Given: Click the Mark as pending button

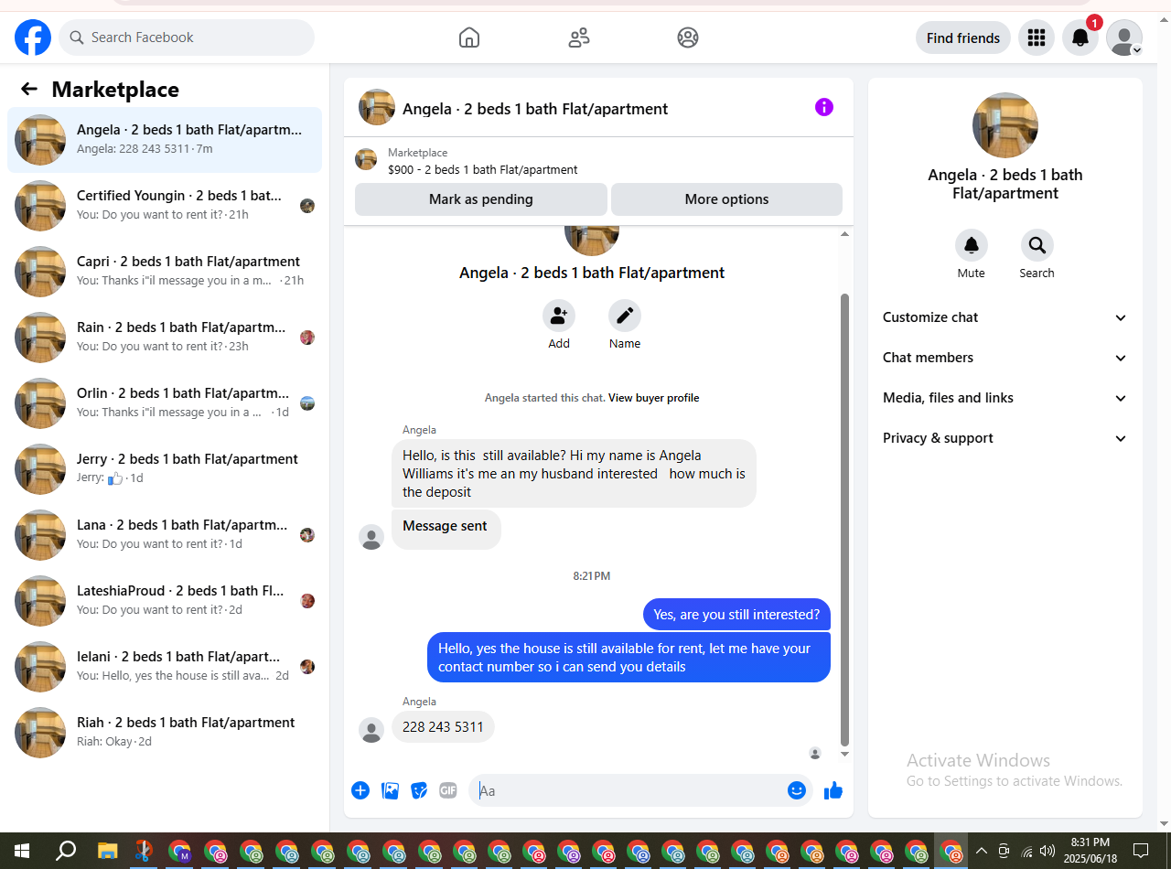Looking at the screenshot, I should point(481,199).
